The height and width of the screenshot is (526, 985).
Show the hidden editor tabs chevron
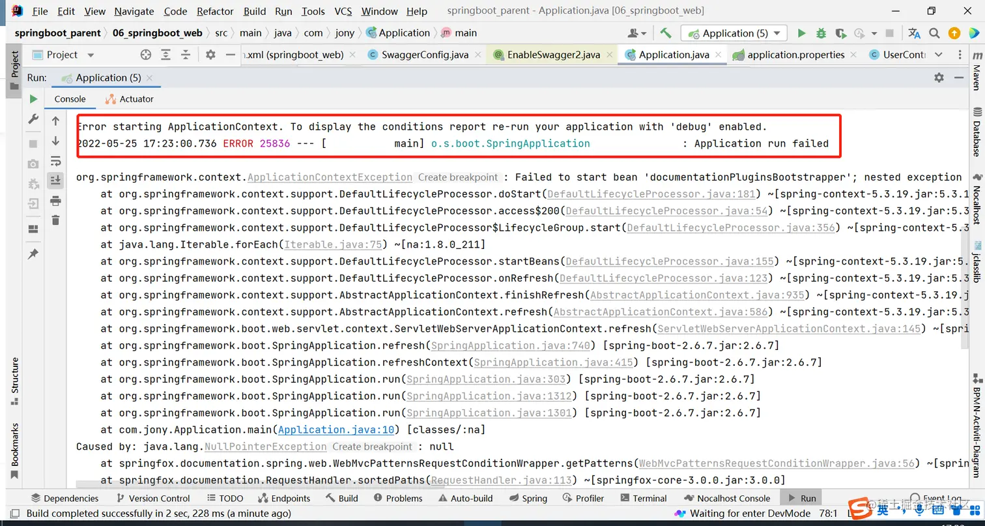938,55
